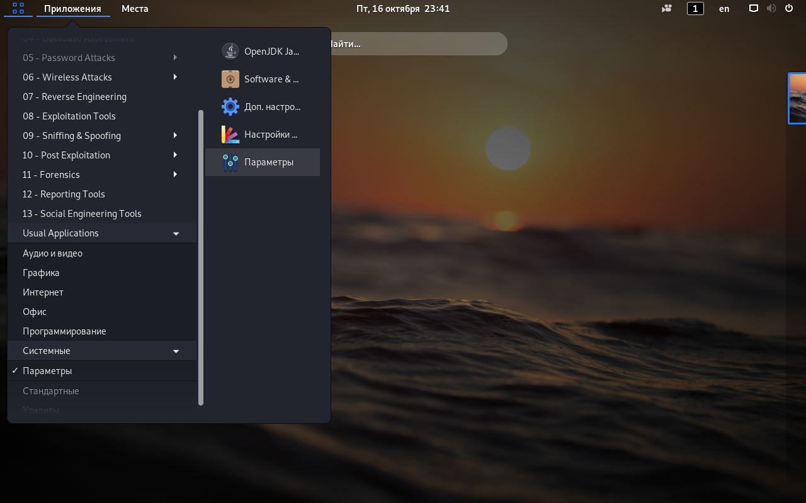The image size is (806, 503).
Task: Click the camera recorder tray icon
Action: pos(666,9)
